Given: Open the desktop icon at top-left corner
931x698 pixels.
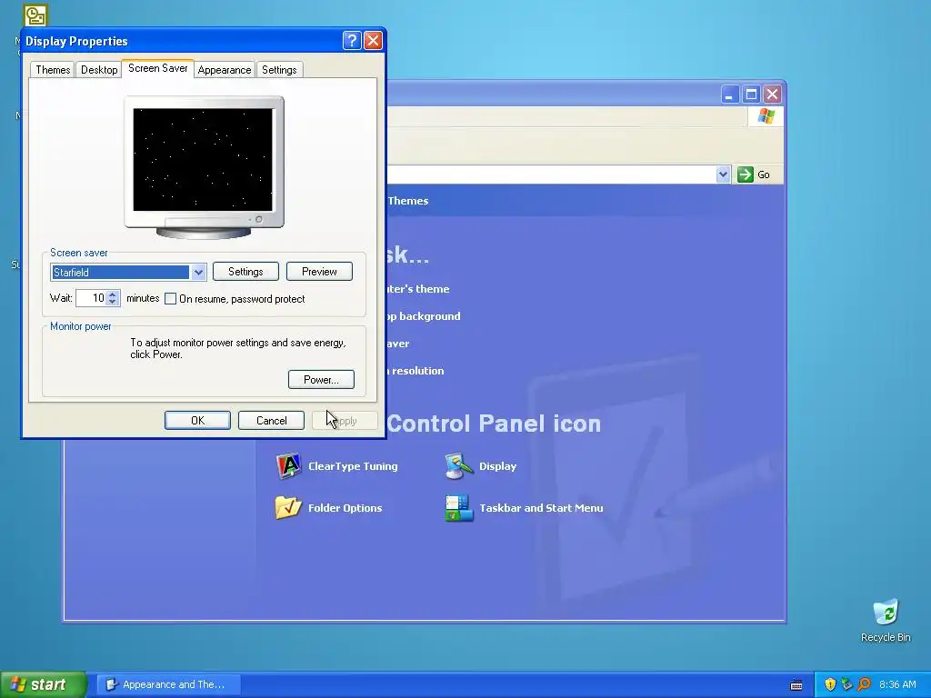Looking at the screenshot, I should [x=35, y=15].
